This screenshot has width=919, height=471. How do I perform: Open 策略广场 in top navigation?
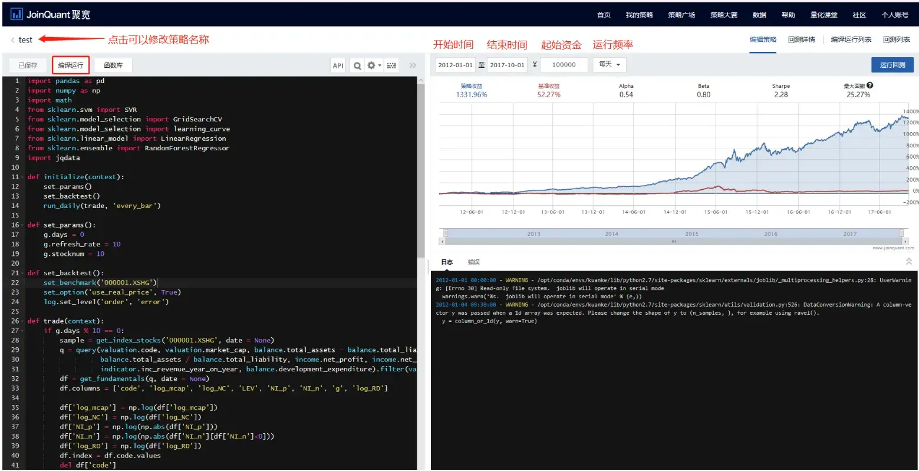tap(681, 15)
